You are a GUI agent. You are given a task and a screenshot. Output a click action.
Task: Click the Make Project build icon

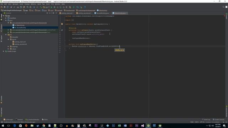41,7
